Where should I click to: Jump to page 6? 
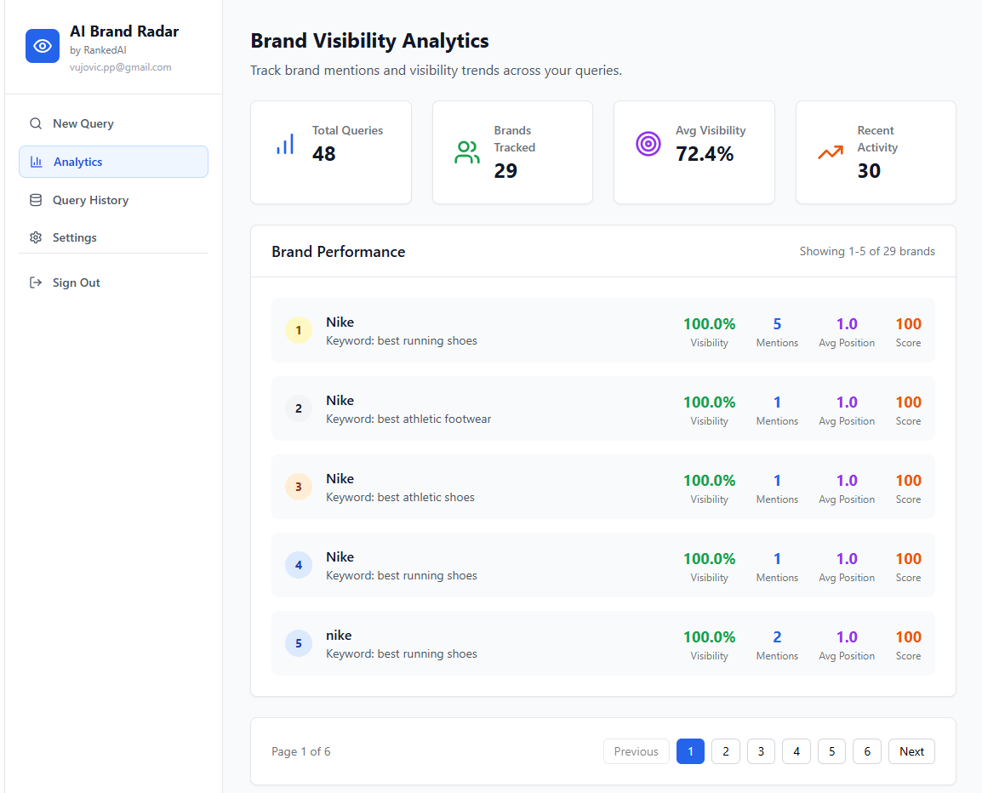(x=867, y=751)
